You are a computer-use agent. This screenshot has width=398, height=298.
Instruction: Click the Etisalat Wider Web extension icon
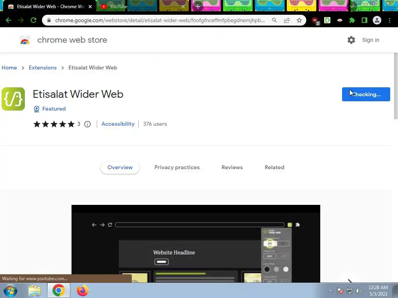click(13, 99)
